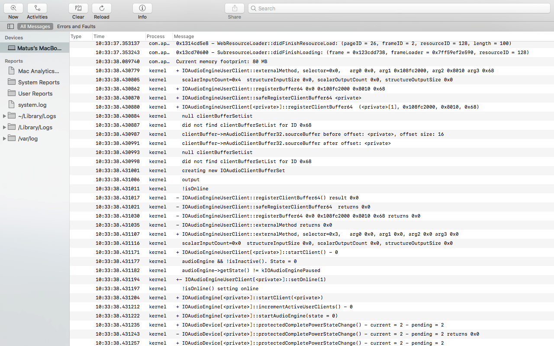Viewport: 554px width, 346px height.
Task: Select the kIOAudioEnginePaused log row
Action: (312, 270)
